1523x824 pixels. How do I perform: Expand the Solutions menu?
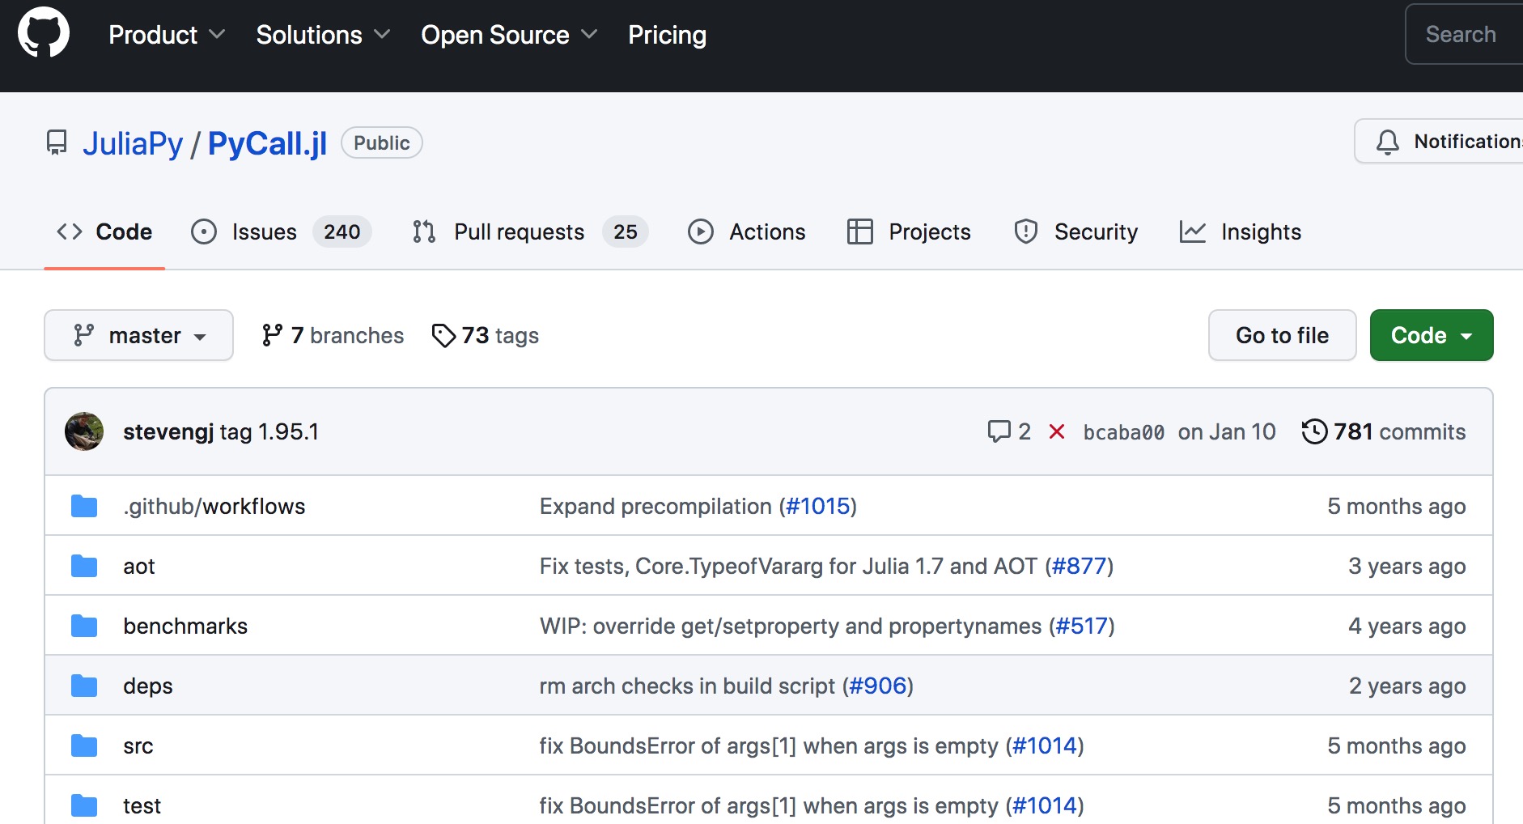[x=323, y=35]
